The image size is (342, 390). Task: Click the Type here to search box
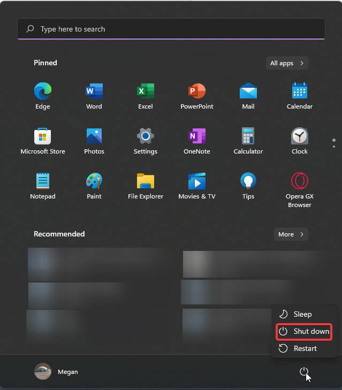coord(171,29)
